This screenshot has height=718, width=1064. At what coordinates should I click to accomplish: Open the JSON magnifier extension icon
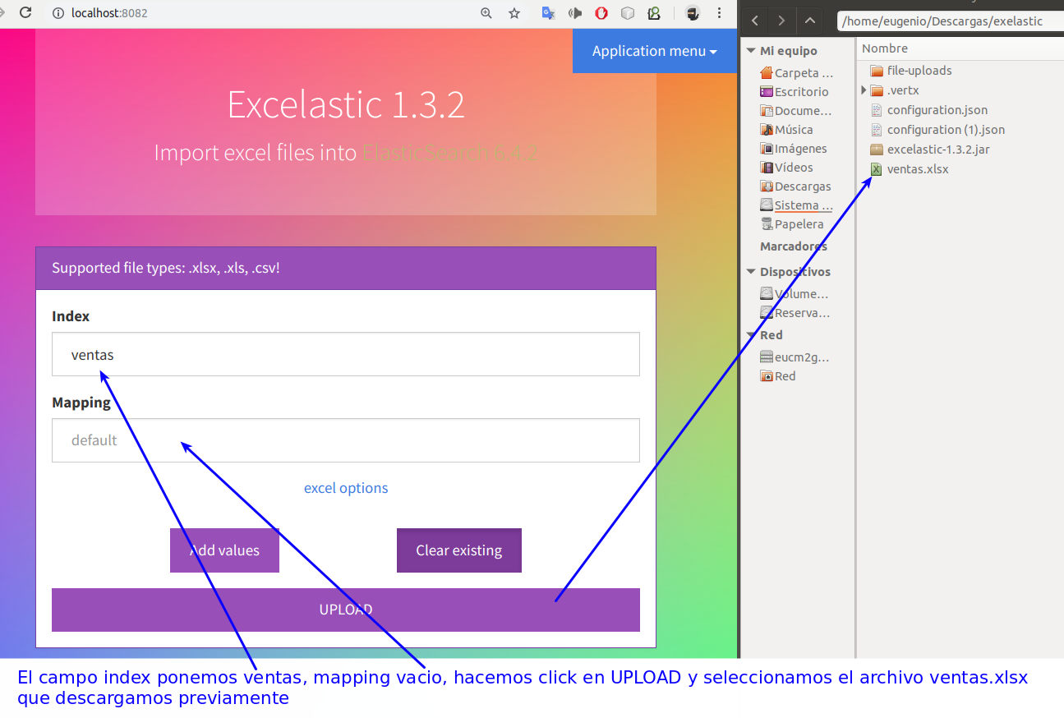pyautogui.click(x=654, y=13)
